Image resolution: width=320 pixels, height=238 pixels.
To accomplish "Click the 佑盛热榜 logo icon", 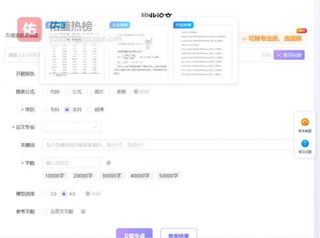I will click(x=30, y=29).
